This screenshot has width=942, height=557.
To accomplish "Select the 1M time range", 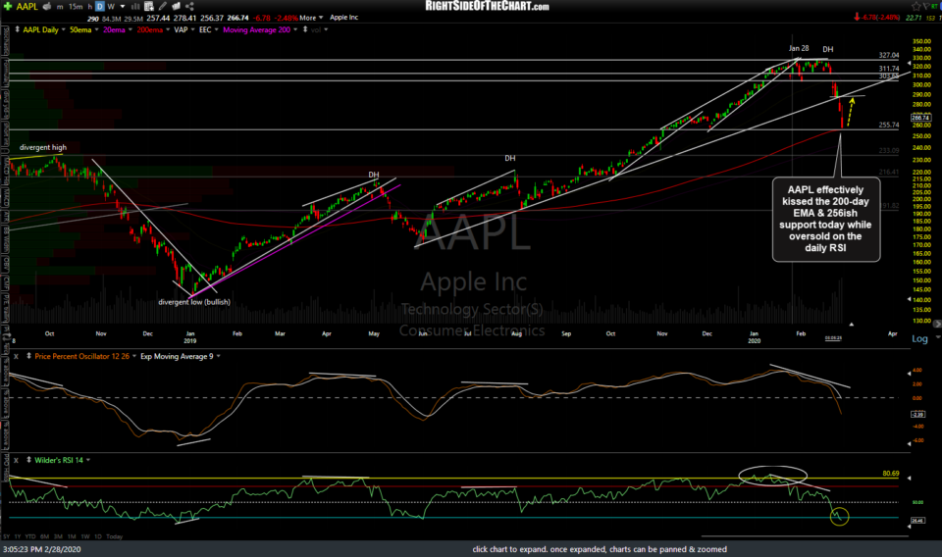I will [72, 536].
